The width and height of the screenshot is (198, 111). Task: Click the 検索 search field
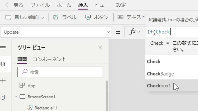pos(60,72)
